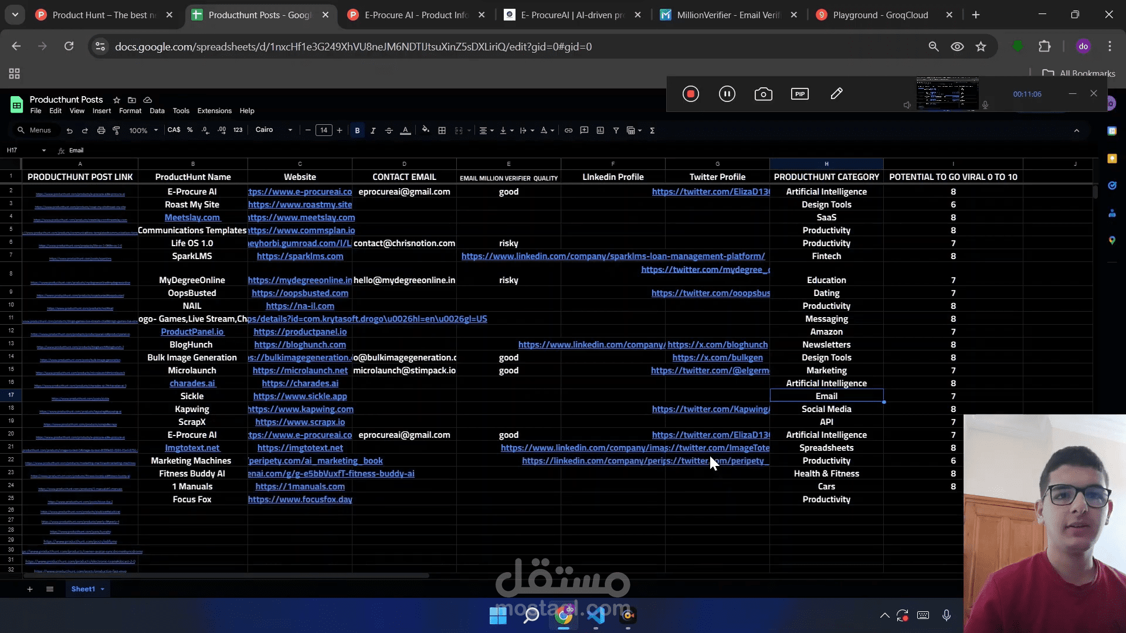Open the Extensions menu
This screenshot has width=1126, height=633.
coord(215,111)
